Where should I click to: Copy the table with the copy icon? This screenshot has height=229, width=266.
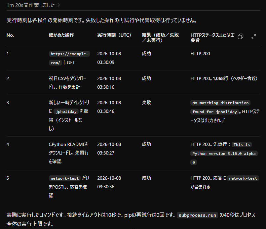241,36
